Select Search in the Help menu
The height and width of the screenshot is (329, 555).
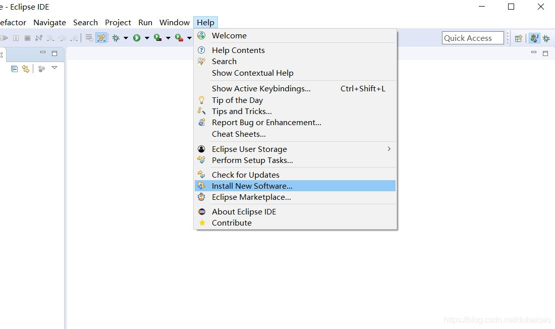pos(295,61)
